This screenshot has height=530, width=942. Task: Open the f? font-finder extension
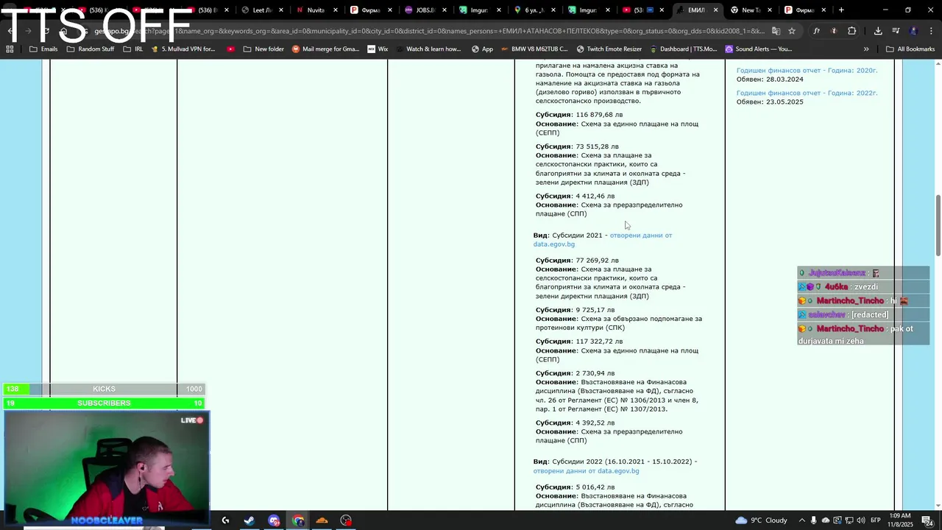(x=816, y=31)
